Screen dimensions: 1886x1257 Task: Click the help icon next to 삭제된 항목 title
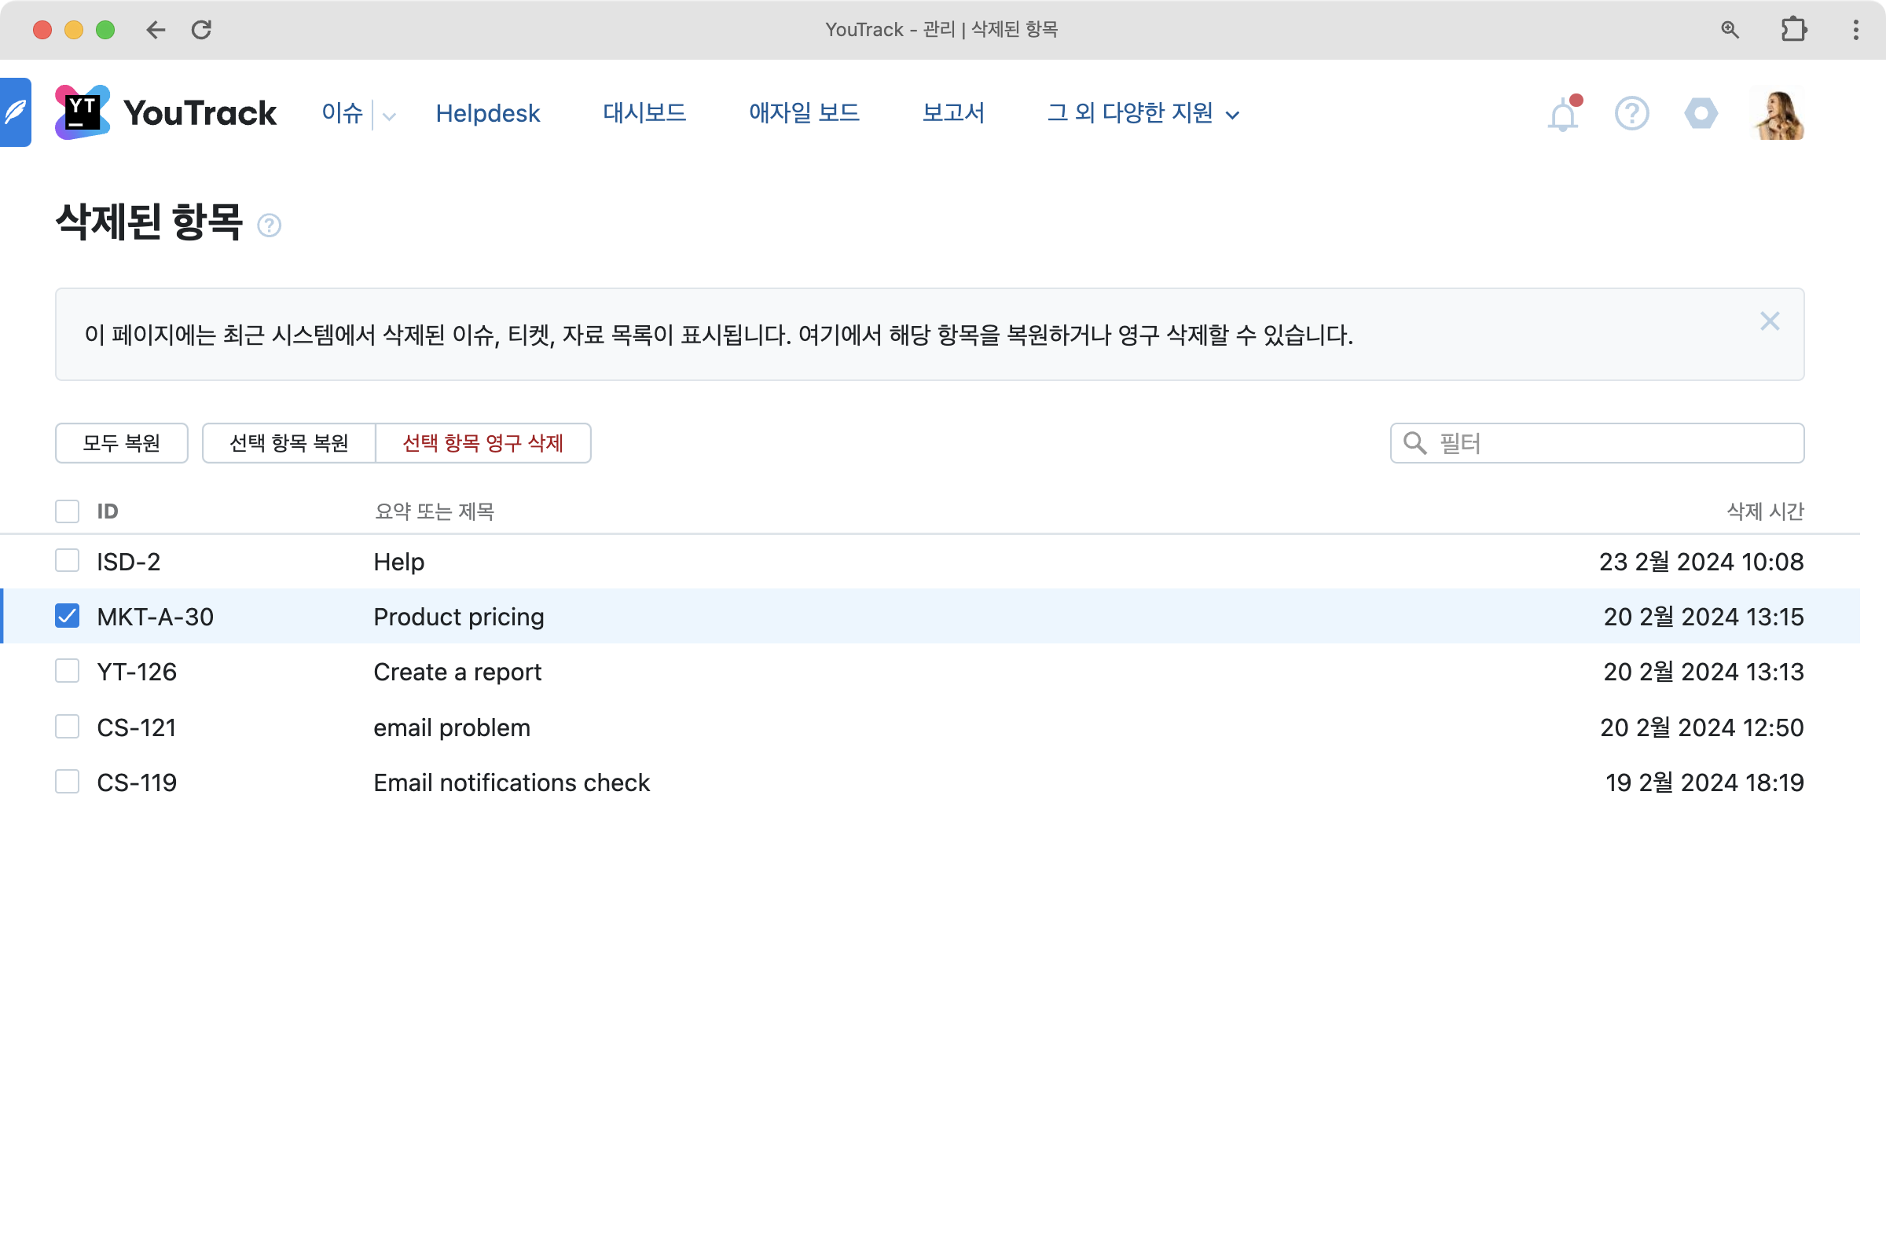(270, 225)
